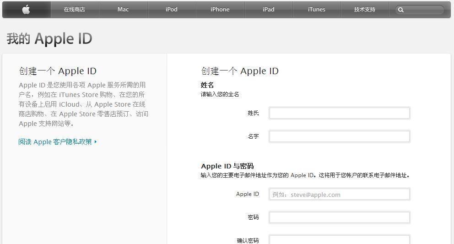The width and height of the screenshot is (454, 244).
Task: Open the 技术支持 navigation item
Action: click(365, 10)
